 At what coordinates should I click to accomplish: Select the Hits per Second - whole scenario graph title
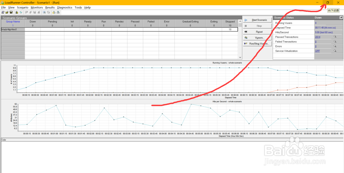(x=227, y=101)
